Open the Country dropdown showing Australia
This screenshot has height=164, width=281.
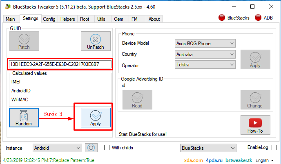tap(205, 54)
